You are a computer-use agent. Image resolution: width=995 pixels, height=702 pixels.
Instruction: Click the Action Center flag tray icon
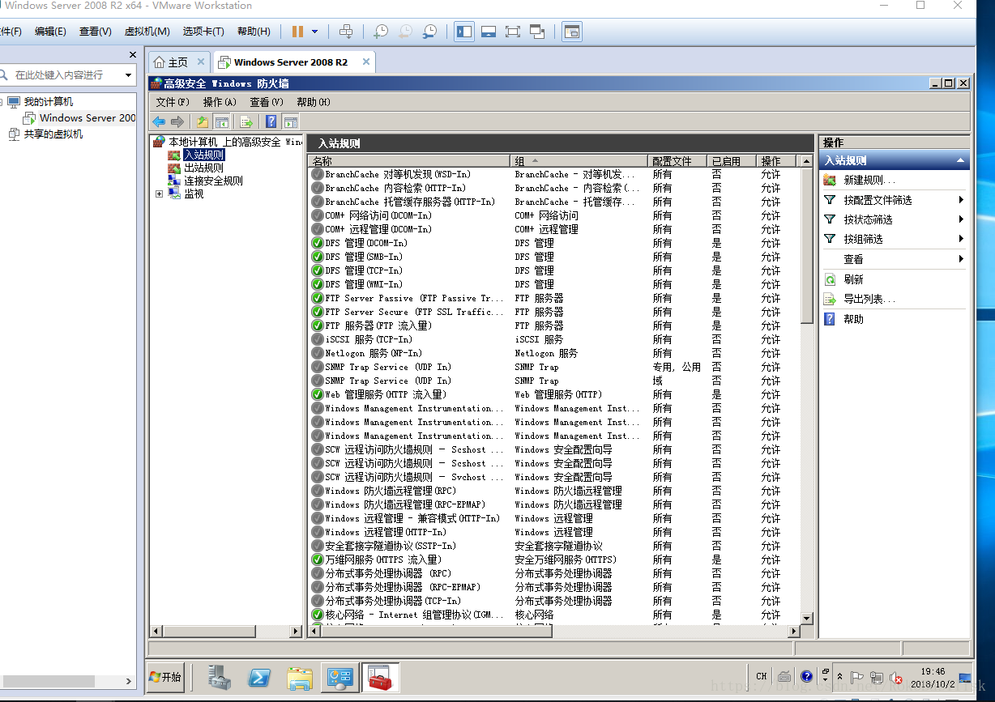pyautogui.click(x=856, y=677)
